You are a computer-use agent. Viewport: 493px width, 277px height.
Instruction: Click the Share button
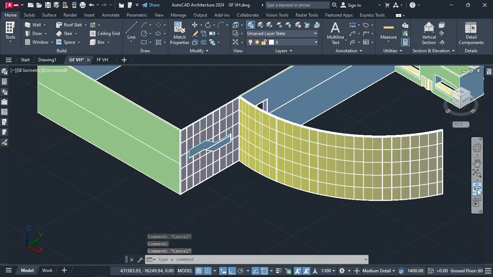tap(151, 5)
